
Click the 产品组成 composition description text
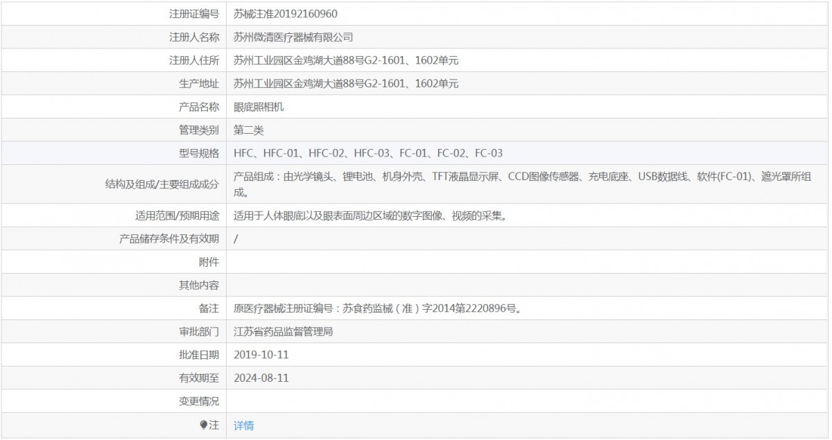tap(522, 184)
